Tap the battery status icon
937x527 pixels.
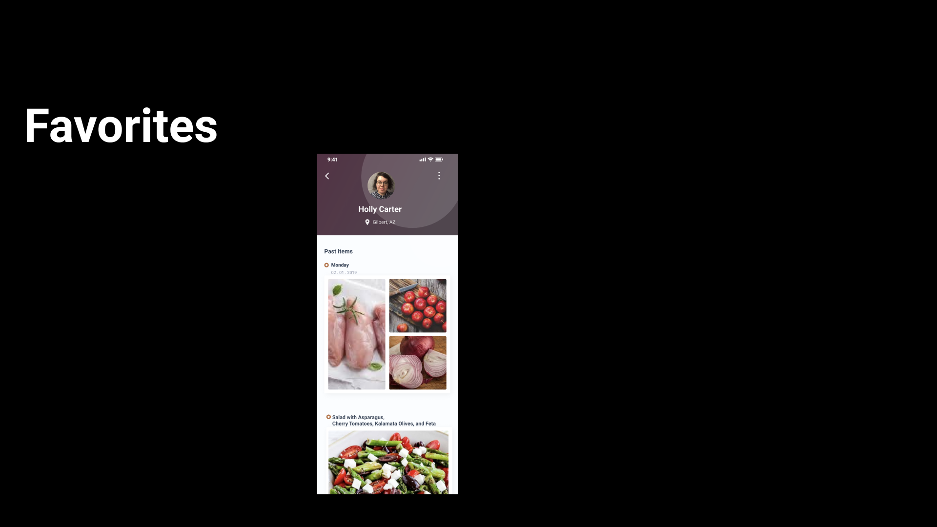coord(439,160)
